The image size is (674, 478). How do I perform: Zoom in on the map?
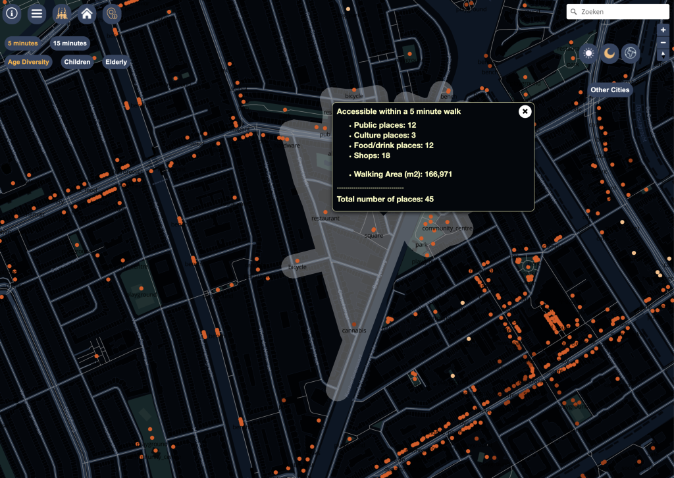click(x=663, y=30)
